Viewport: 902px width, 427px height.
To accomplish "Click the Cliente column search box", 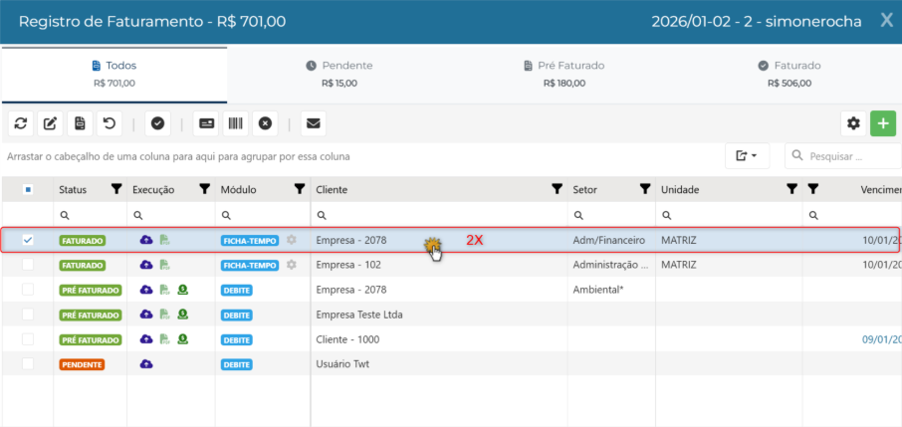I will pos(439,215).
